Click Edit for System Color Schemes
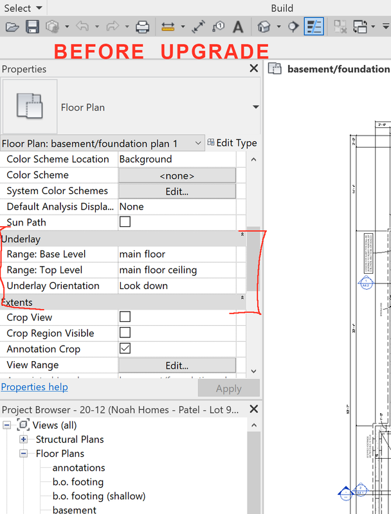391x514 pixels. pos(177,191)
